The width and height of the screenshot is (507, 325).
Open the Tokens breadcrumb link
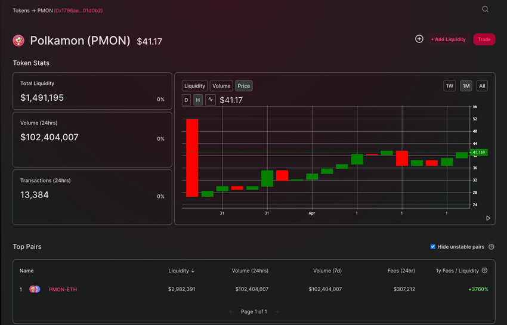pos(21,10)
